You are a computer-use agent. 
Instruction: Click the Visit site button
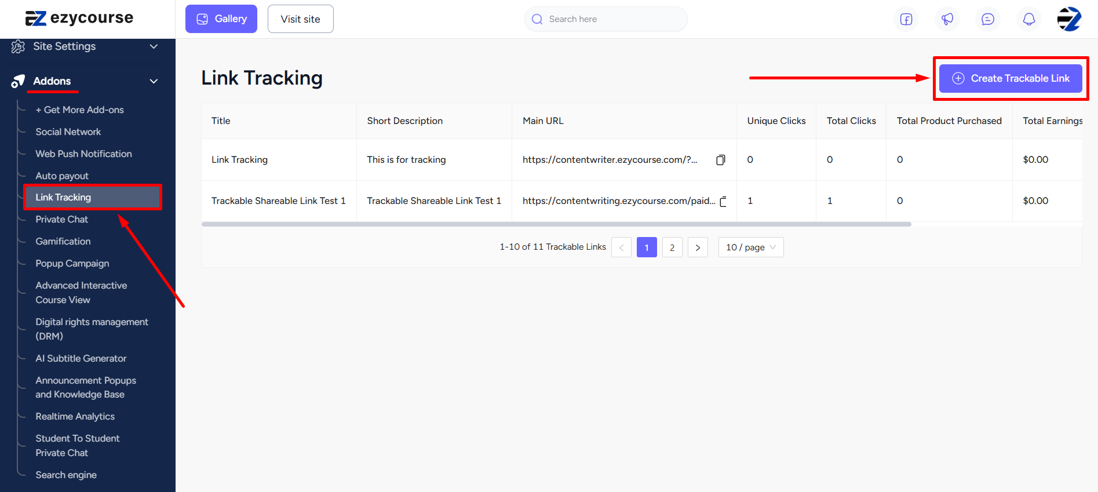[x=301, y=19]
